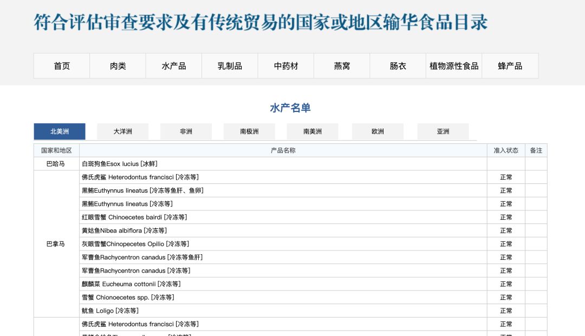The width and height of the screenshot is (585, 336).
Task: Click 鱿鱼 Loligo [冷冻等] row
Action: [283, 311]
